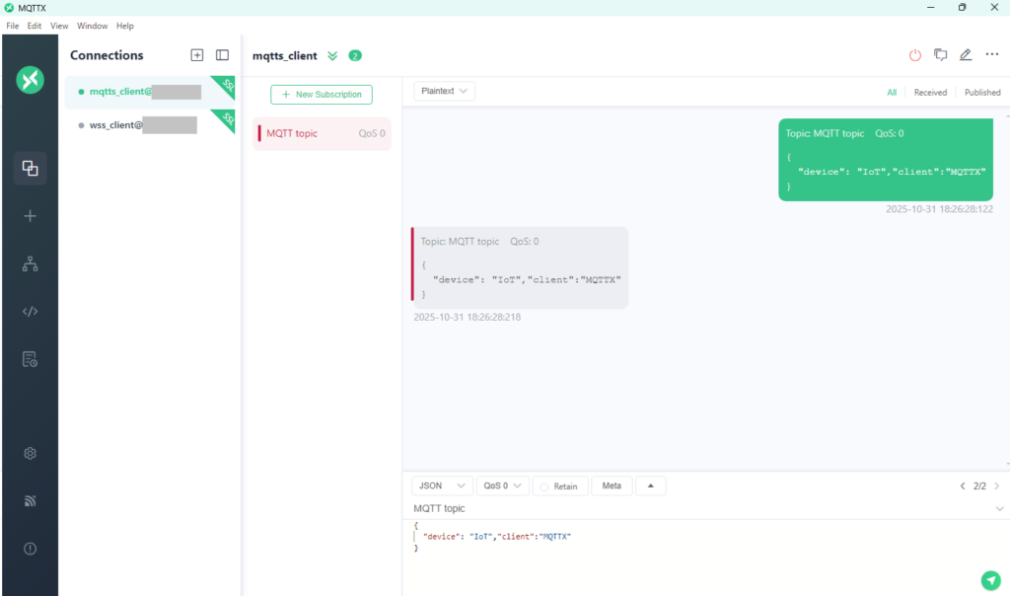Click the edit connection pencil icon
1010x596 pixels.
[x=966, y=55]
